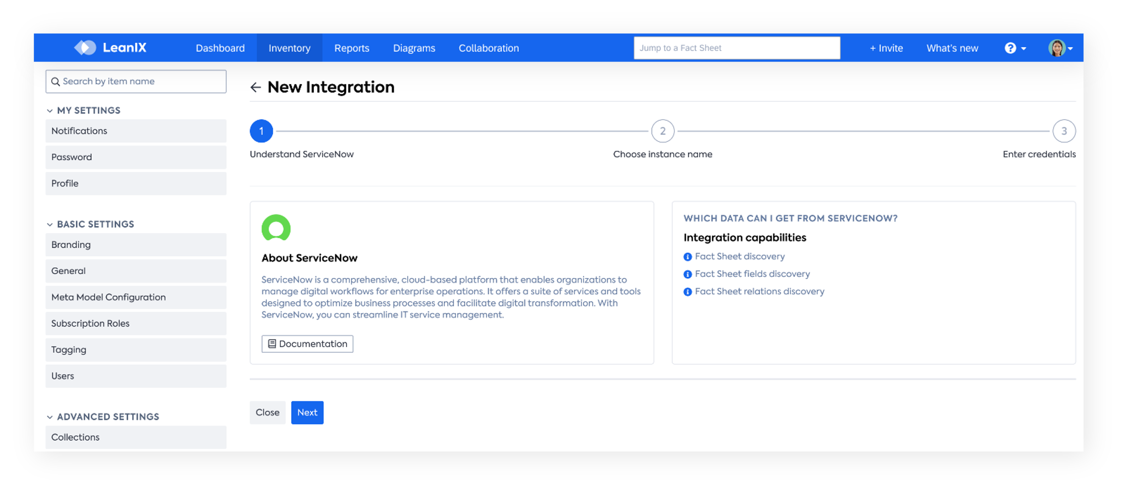The image size is (1124, 492).
Task: Click the Next button
Action: click(x=307, y=412)
